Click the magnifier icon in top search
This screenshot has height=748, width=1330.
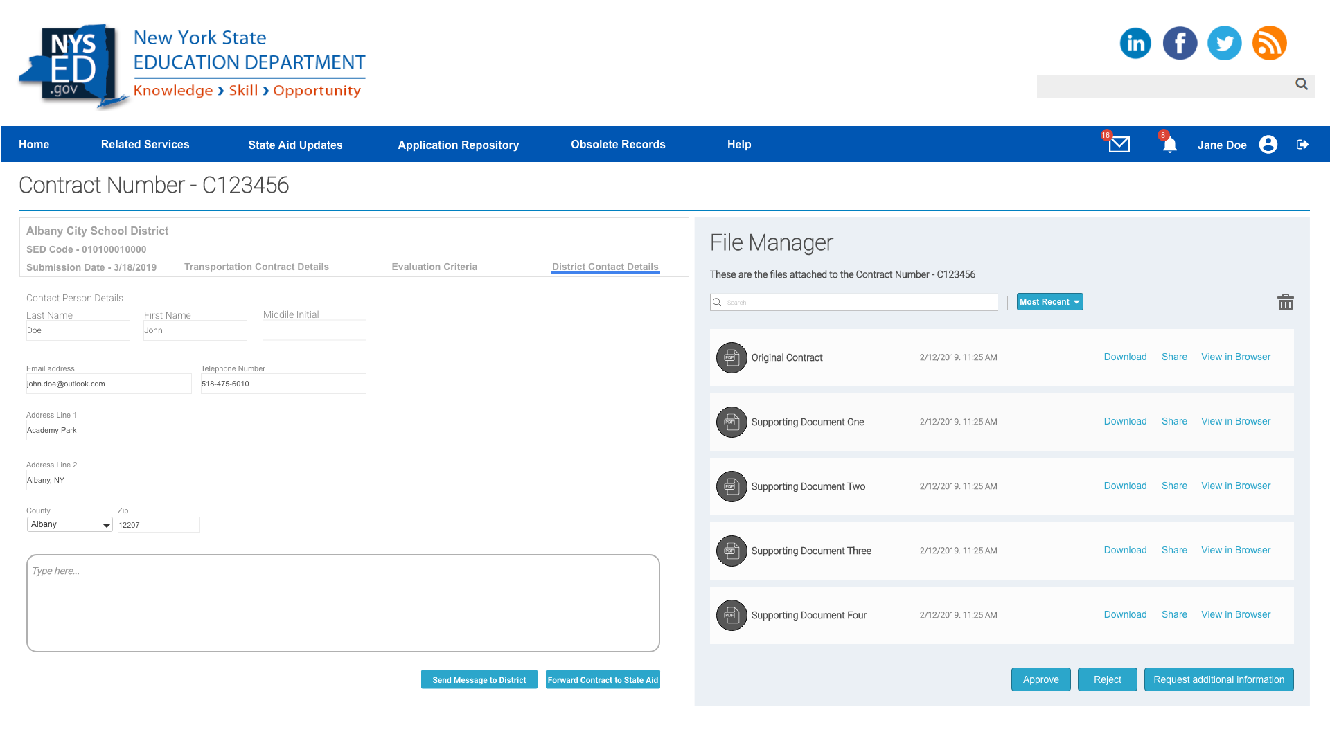[x=1301, y=84]
